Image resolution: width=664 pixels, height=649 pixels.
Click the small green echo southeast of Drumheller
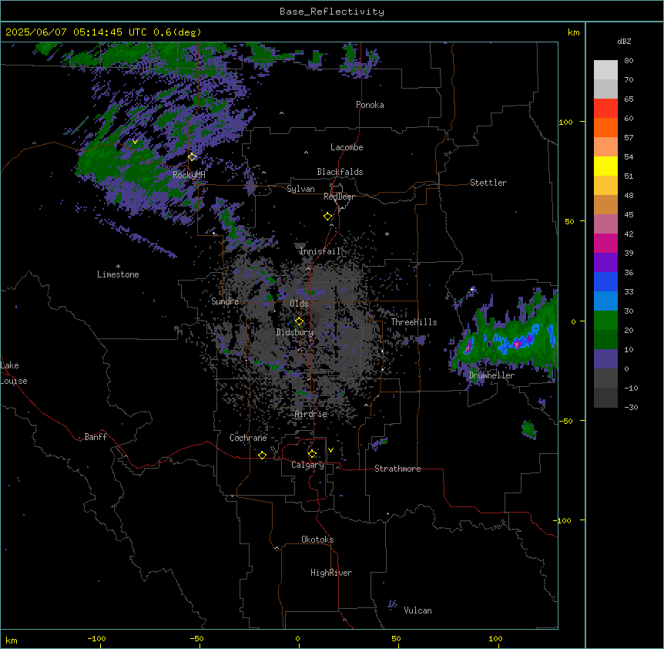click(x=529, y=429)
